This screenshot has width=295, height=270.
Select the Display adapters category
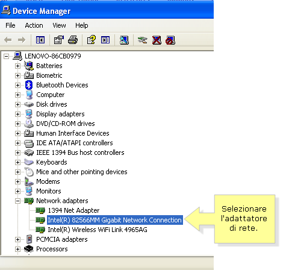coord(60,114)
